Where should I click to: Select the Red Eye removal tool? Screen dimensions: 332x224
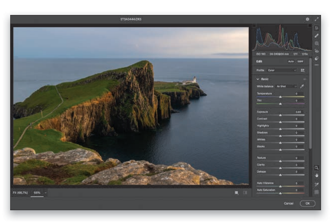tap(316, 51)
